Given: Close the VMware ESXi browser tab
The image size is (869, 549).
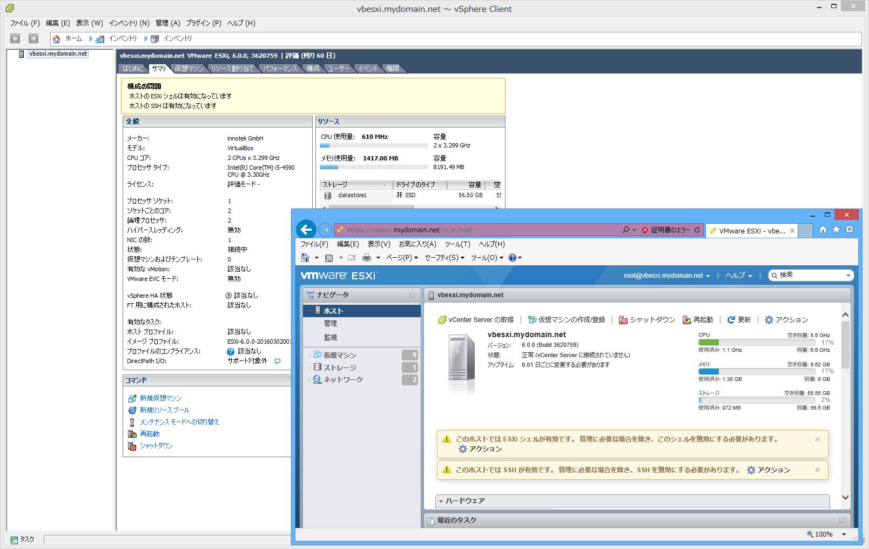Looking at the screenshot, I should coord(792,231).
